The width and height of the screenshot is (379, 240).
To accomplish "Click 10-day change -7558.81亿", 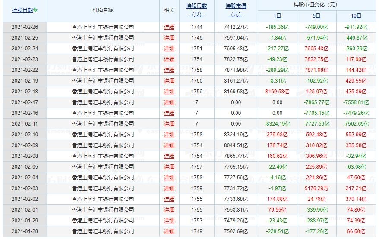I will coord(356,102).
